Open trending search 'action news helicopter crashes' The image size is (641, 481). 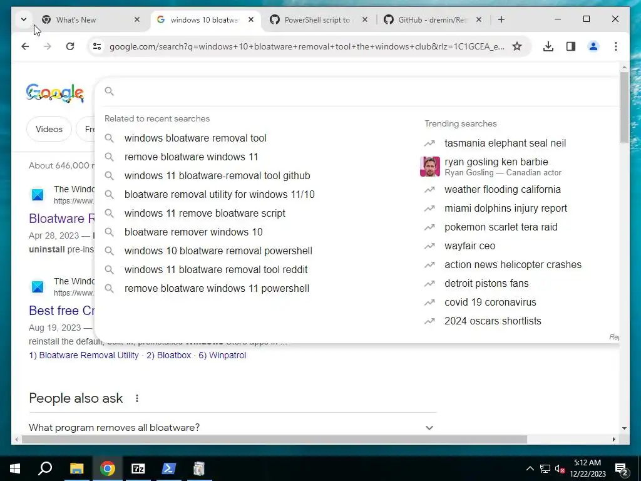(x=513, y=265)
